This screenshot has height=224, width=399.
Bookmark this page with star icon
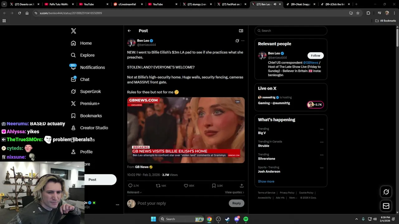pyautogui.click(x=358, y=13)
